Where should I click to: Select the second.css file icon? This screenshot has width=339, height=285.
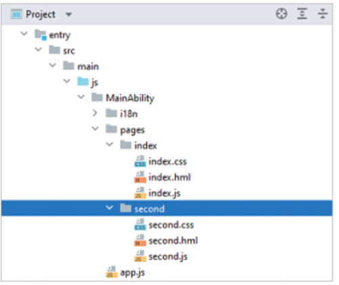[x=140, y=225]
